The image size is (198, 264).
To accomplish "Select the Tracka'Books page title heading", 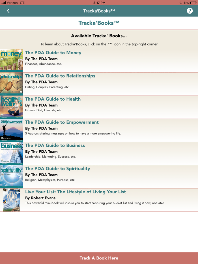I will [x=99, y=23].
